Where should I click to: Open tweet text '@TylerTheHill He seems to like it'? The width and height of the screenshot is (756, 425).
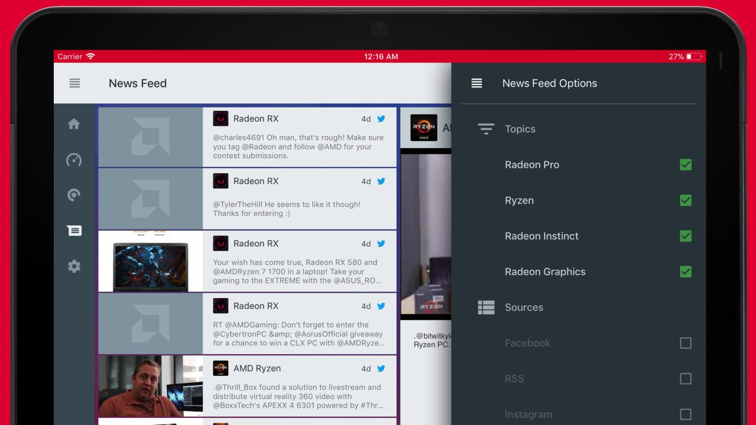[x=287, y=209]
